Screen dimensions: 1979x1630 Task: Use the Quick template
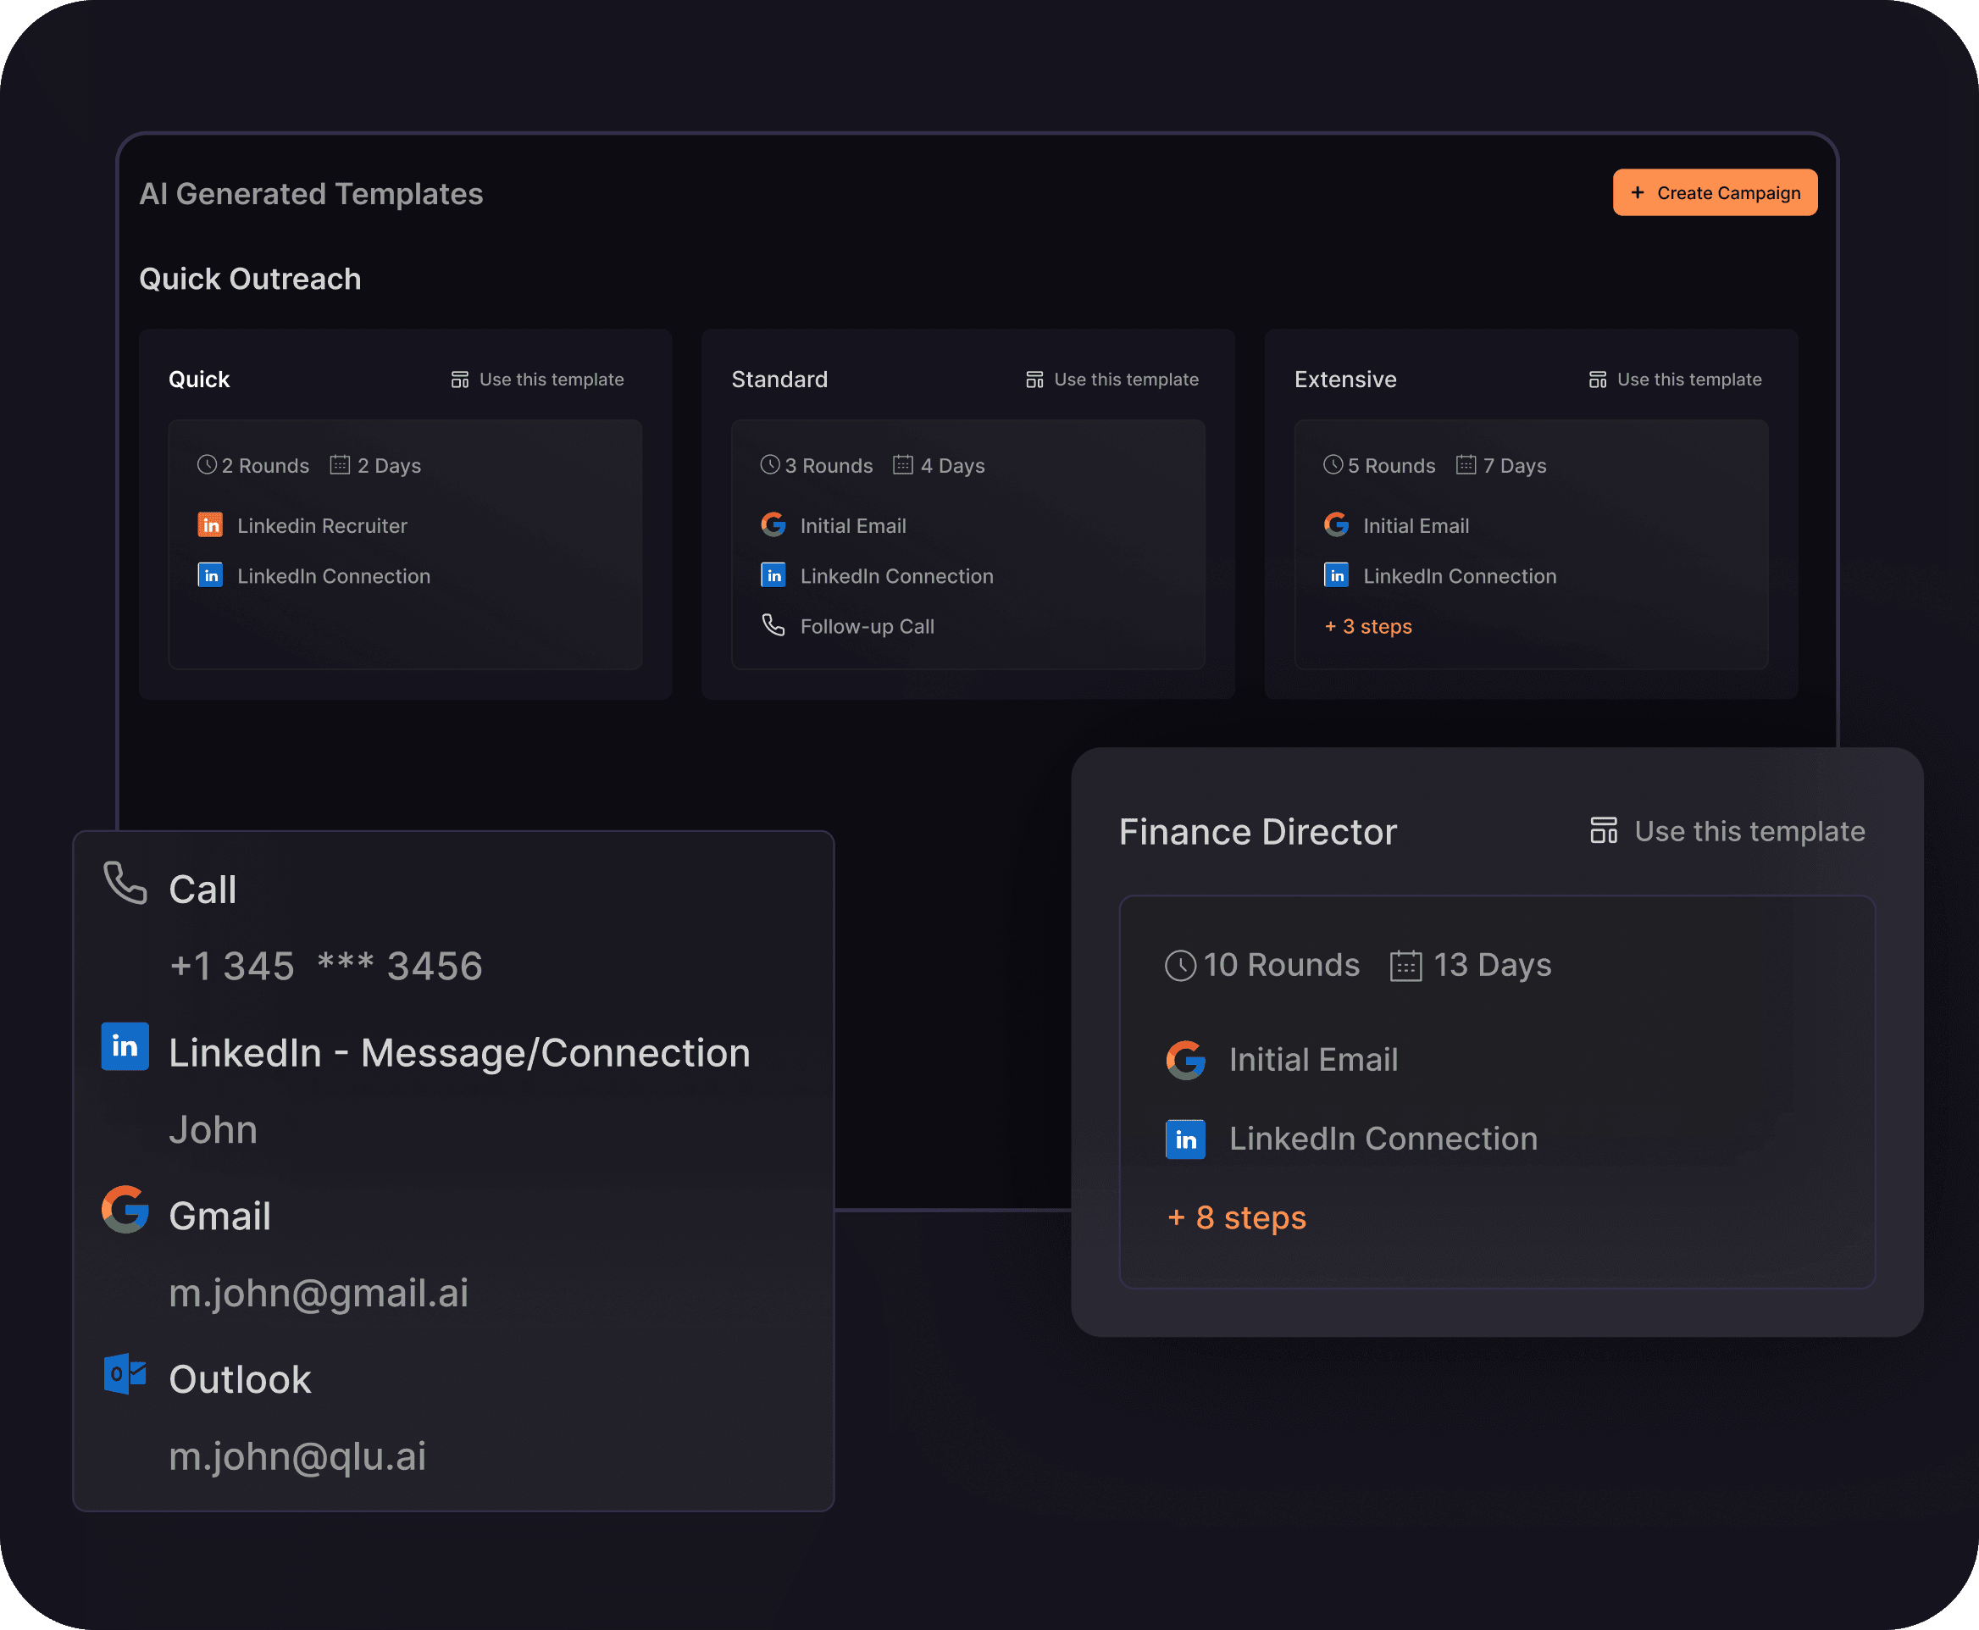(x=538, y=380)
